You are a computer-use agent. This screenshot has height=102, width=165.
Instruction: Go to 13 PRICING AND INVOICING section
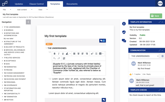pyautogui.click(x=14, y=76)
